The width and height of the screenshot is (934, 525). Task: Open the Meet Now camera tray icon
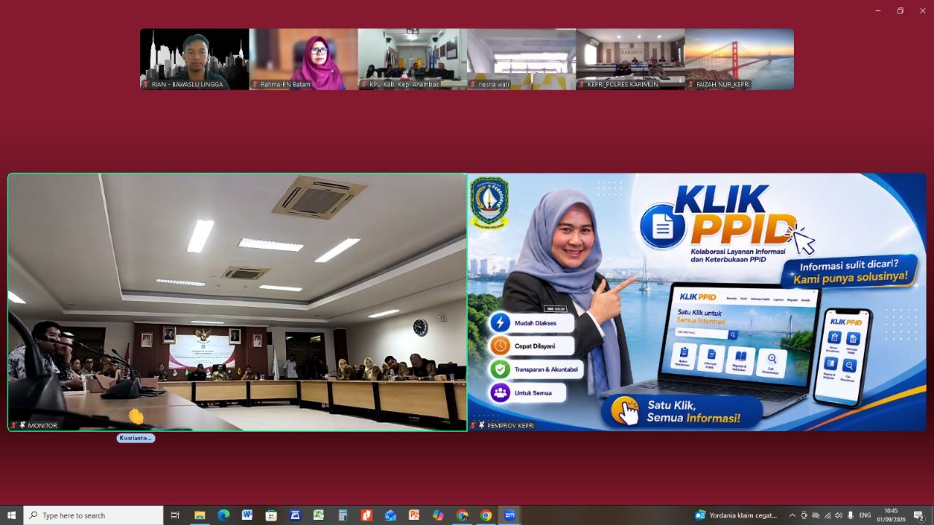coord(804,516)
